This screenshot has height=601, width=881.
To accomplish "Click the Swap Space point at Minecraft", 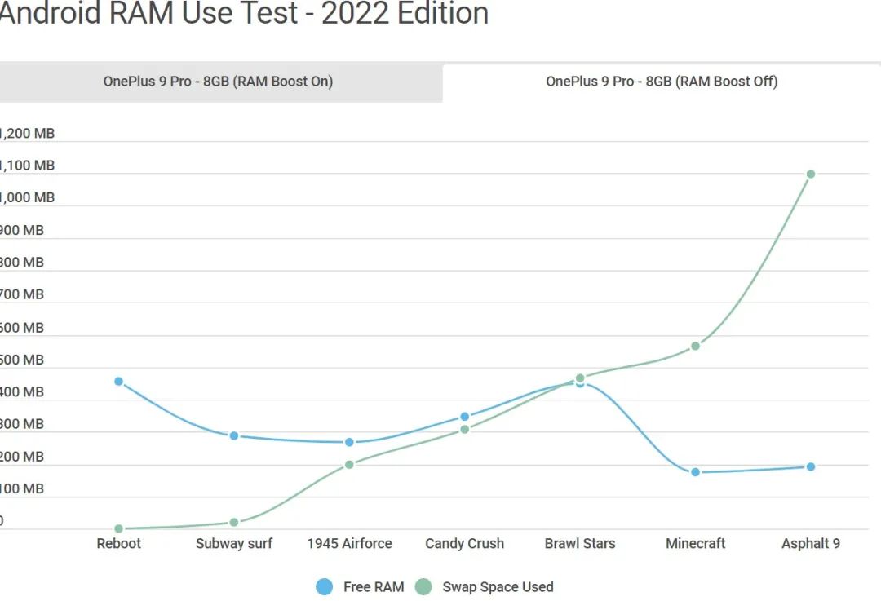I will click(x=695, y=347).
